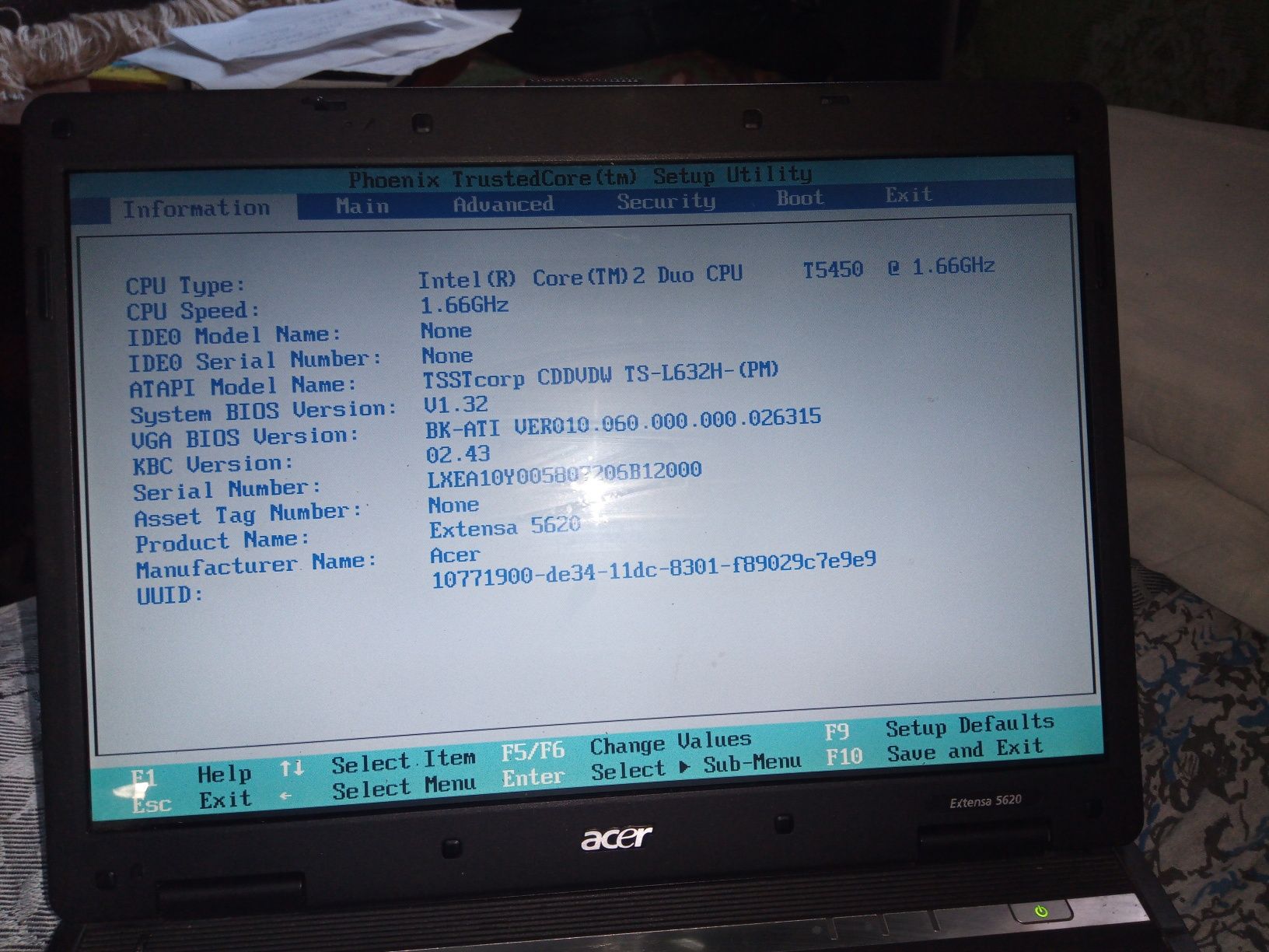Click the 1.66GHz CPU speed value
This screenshot has height=952, width=1269.
point(464,304)
